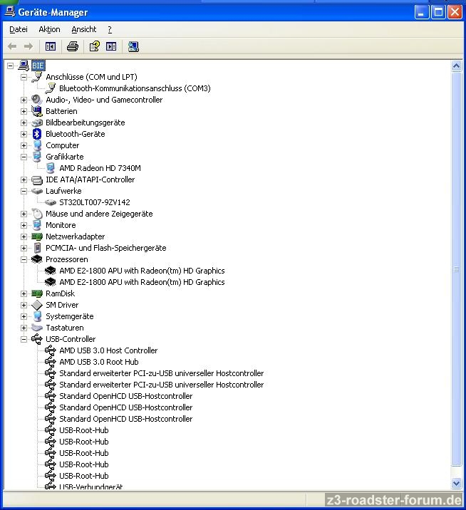Click the Bluetooth-Geräte icon
This screenshot has width=466, height=510.
pyautogui.click(x=37, y=134)
